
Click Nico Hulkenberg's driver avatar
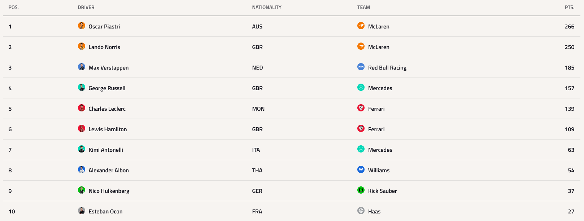tap(82, 190)
